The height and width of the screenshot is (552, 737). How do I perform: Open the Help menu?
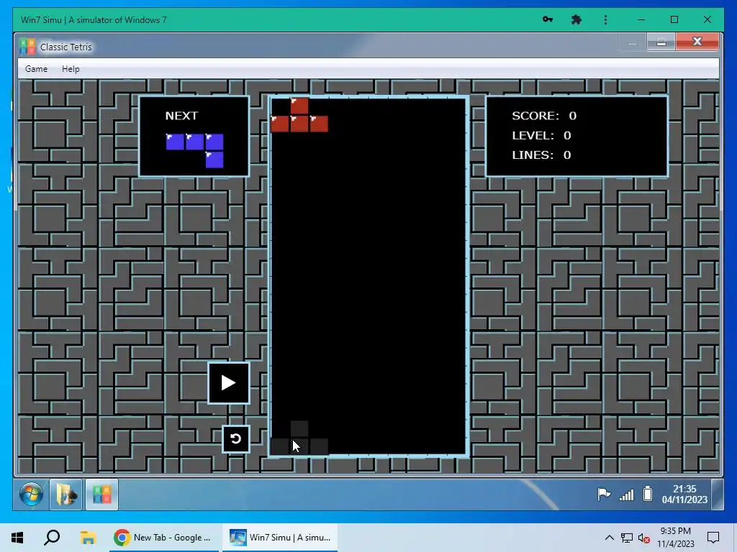(71, 69)
